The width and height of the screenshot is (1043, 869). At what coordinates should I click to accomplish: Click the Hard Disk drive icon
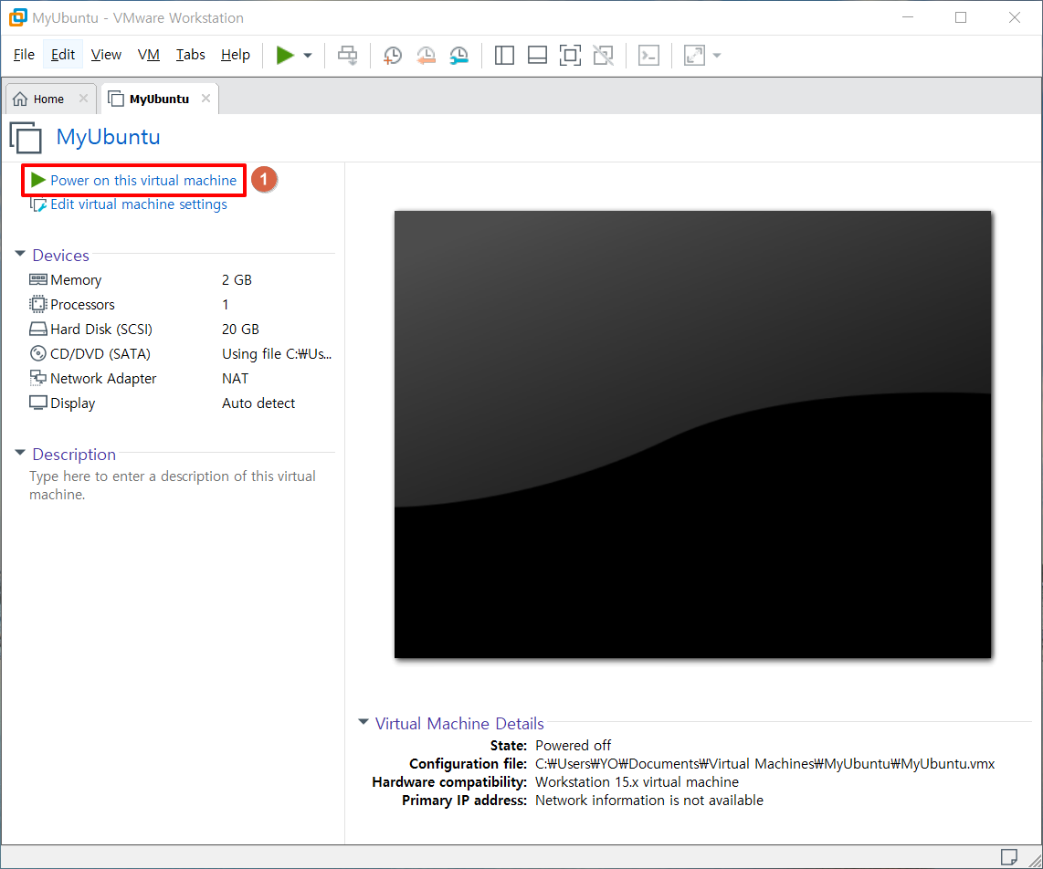38,329
